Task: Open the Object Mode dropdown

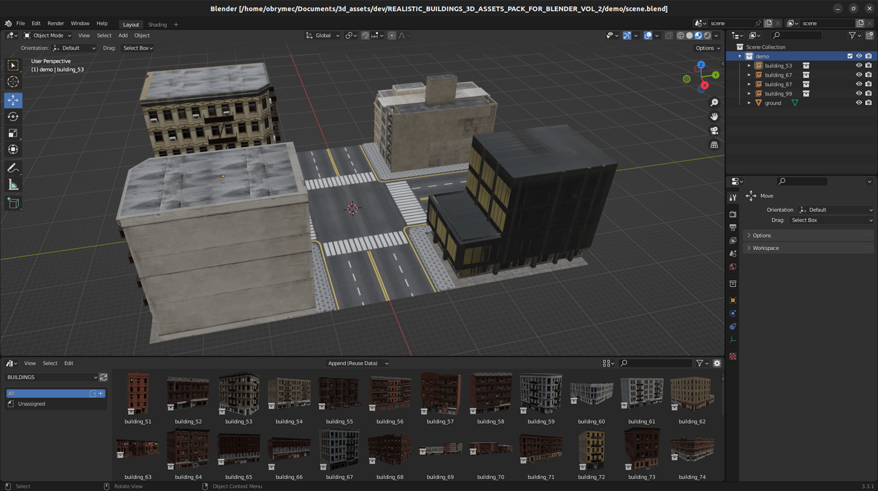Action: pyautogui.click(x=48, y=36)
